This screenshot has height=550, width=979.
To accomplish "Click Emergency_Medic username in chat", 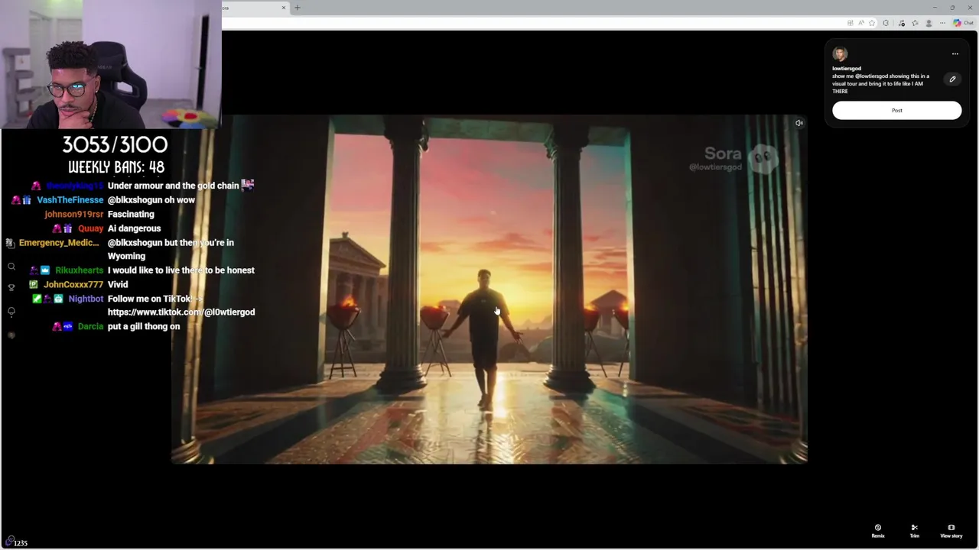I will coord(59,243).
